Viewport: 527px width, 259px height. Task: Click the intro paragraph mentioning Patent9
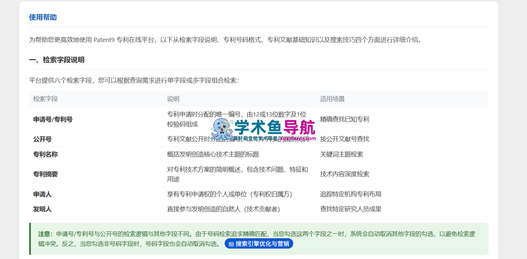point(226,40)
